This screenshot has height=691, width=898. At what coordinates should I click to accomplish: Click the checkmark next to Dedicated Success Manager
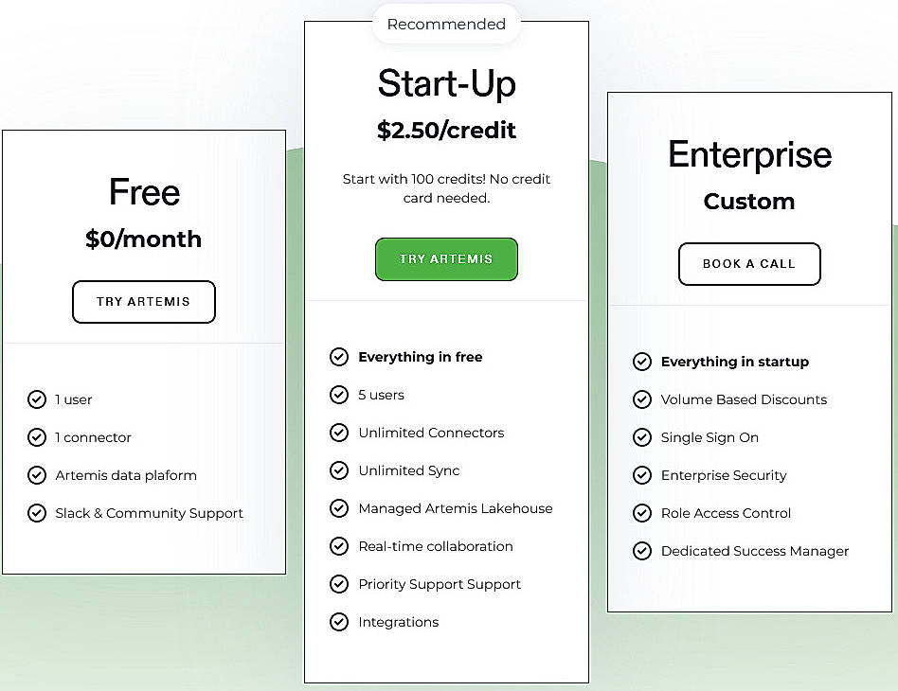[642, 551]
